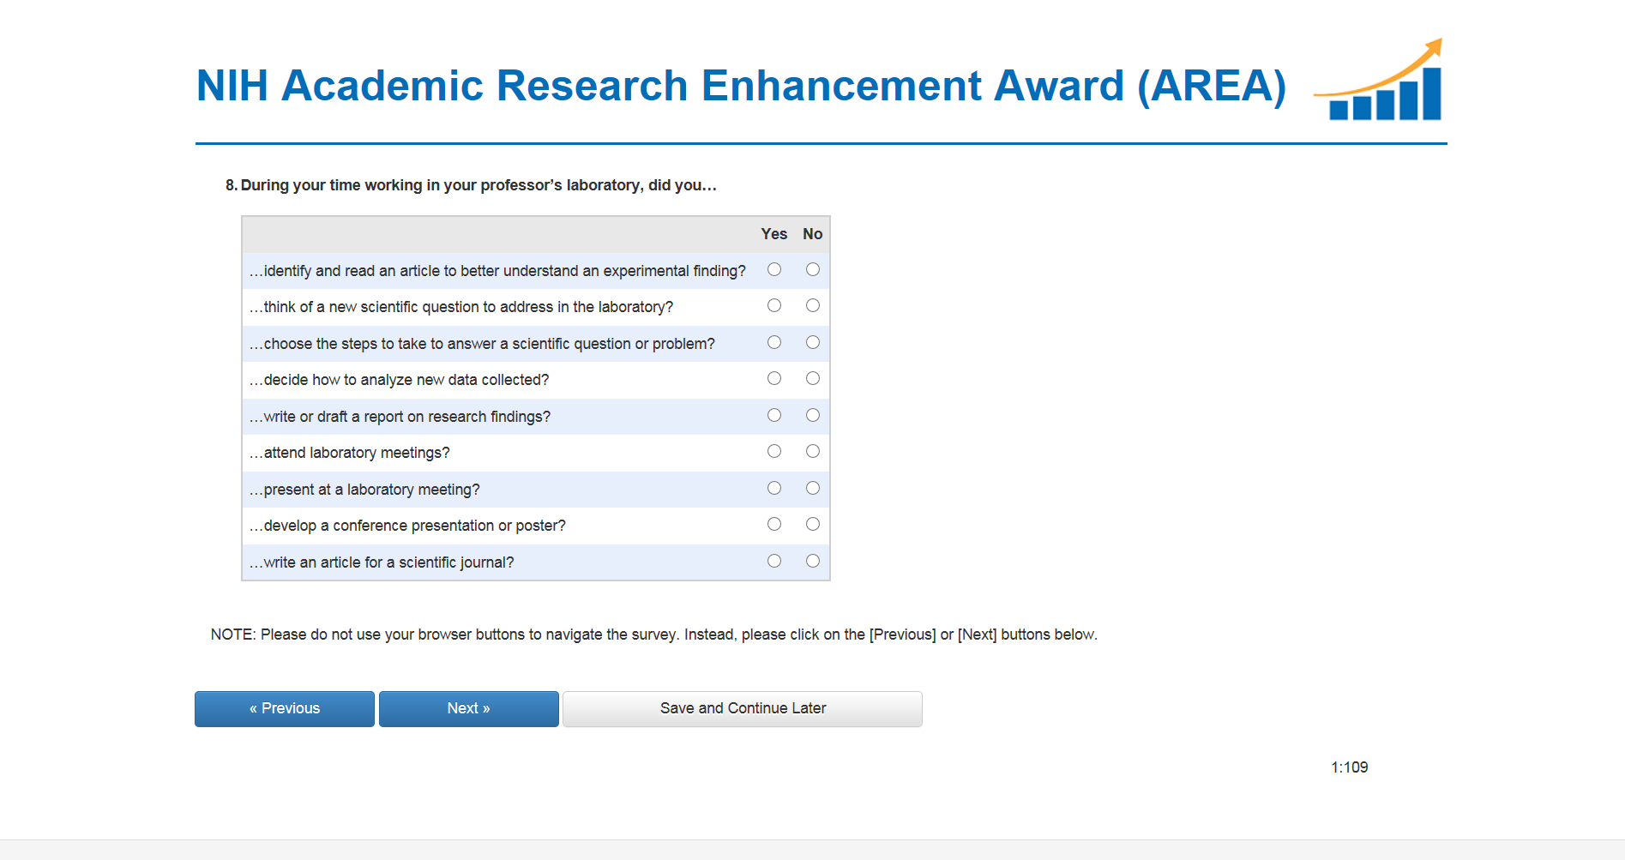Screen dimensions: 1625x860
Task: Go back with the Previous button
Action: tap(285, 708)
